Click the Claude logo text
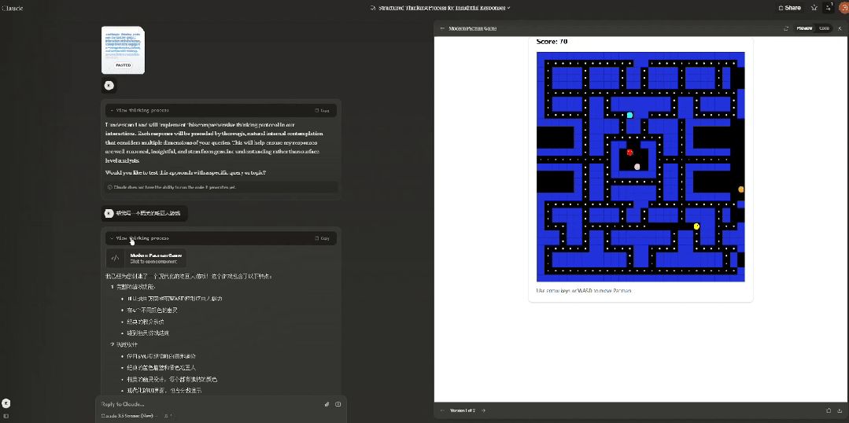The width and height of the screenshot is (849, 423). 12,8
